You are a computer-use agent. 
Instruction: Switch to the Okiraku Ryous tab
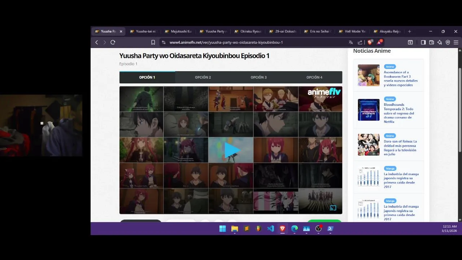[x=248, y=31]
